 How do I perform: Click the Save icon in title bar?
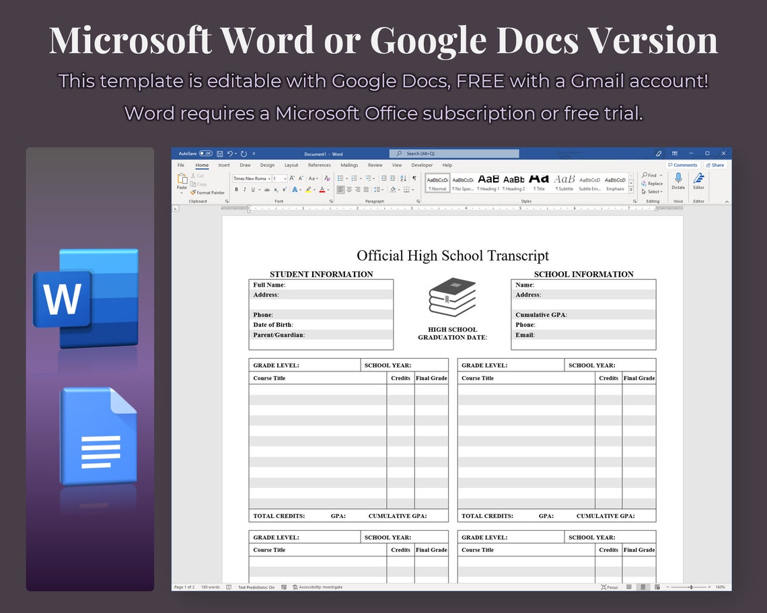tap(220, 153)
